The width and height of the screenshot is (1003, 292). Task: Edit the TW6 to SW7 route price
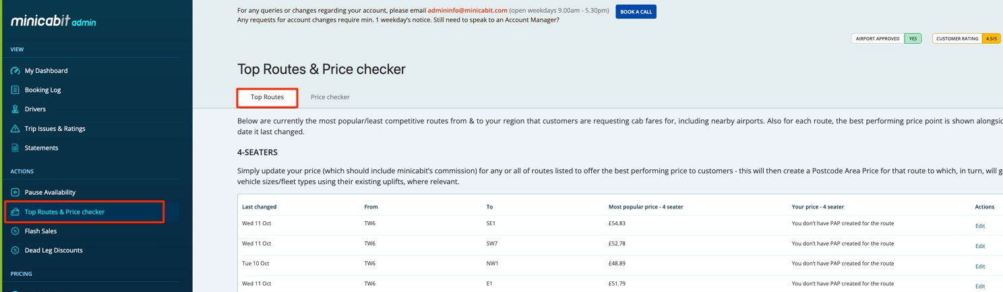979,246
